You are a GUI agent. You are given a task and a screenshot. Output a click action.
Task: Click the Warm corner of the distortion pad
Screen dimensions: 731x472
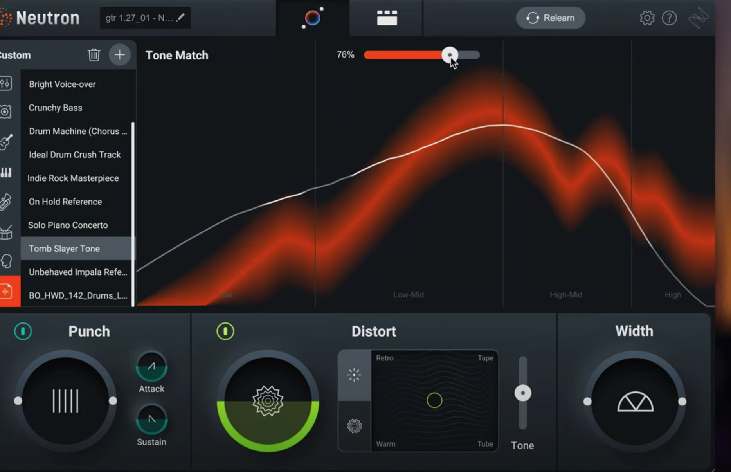click(385, 444)
